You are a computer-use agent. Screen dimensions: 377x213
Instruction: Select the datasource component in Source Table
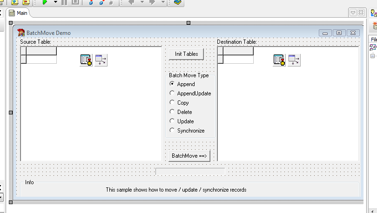tap(101, 60)
